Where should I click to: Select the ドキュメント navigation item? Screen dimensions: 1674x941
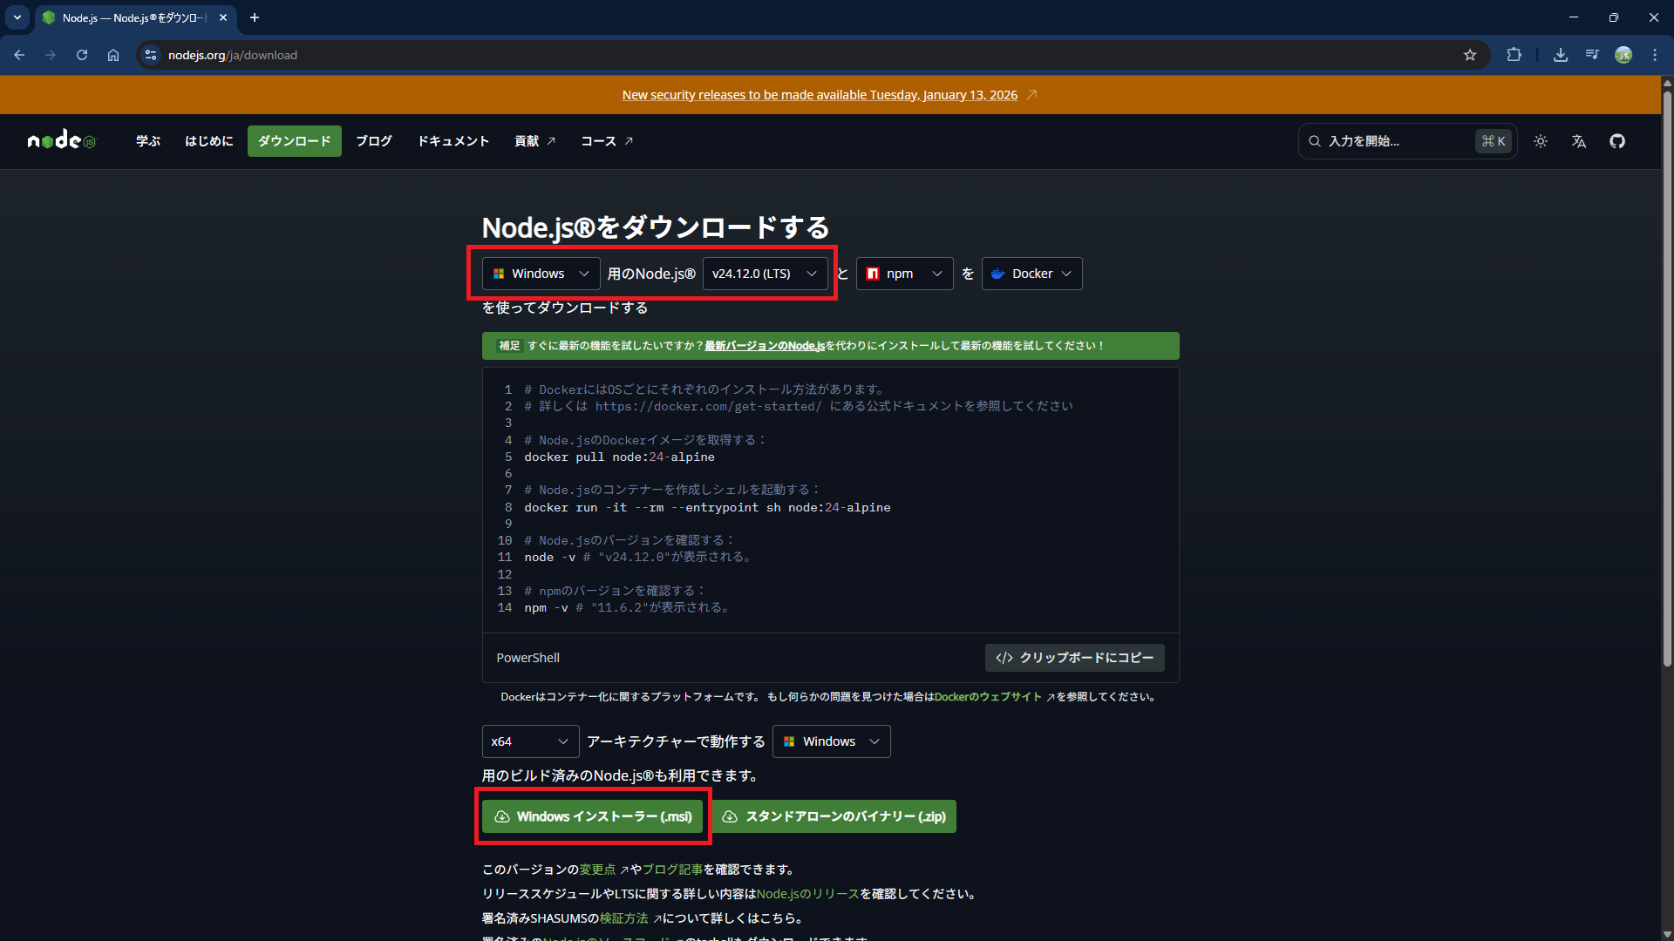[453, 140]
